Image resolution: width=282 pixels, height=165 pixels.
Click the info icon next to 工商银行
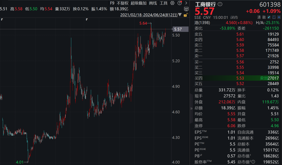(x=220, y=4)
